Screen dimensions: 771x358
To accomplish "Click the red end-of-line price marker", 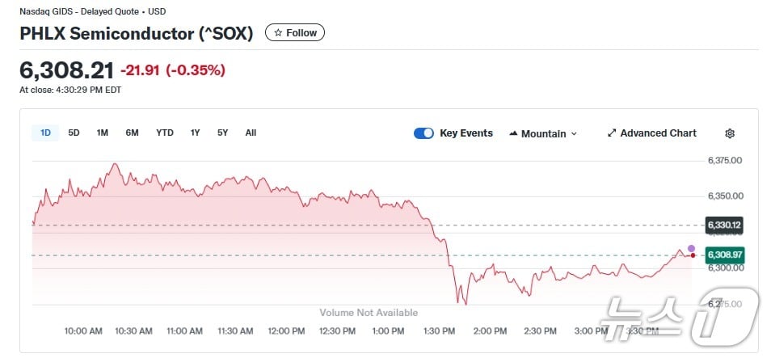I will pyautogui.click(x=693, y=255).
